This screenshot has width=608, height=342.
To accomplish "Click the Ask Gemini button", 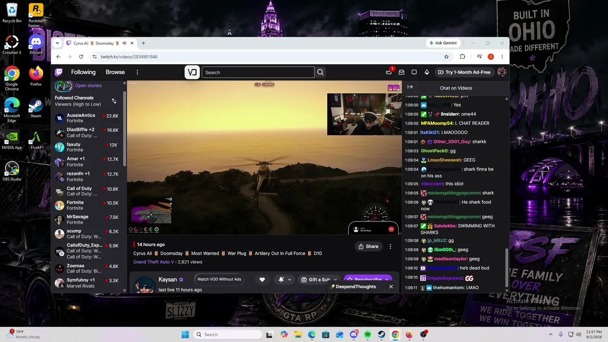I will (443, 43).
